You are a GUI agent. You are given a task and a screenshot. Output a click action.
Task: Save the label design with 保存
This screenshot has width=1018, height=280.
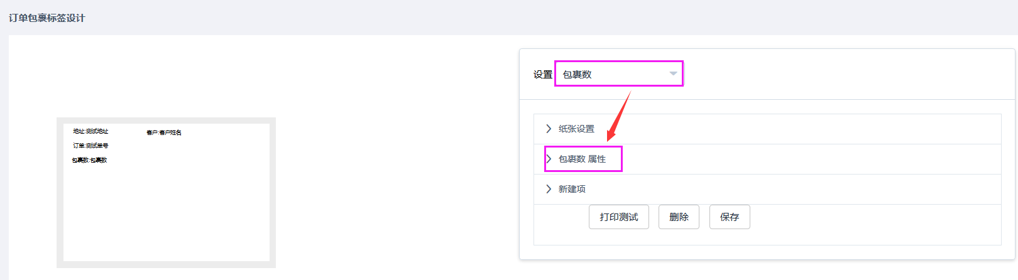click(x=729, y=217)
